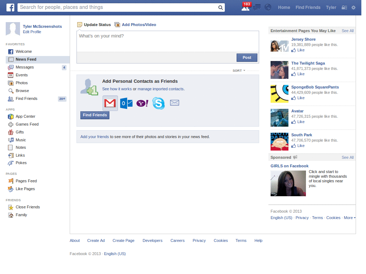Open the Edit Profile link
Screen dimensions: 366x274
tap(32, 32)
